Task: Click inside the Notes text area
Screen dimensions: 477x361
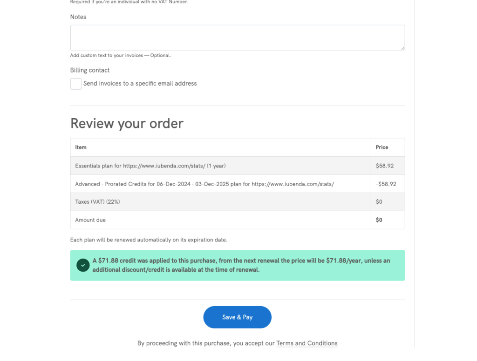Action: point(237,37)
